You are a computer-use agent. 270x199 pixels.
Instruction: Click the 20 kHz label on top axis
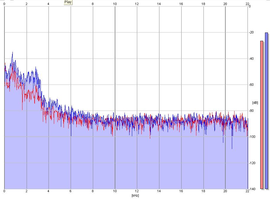tap(225, 4)
